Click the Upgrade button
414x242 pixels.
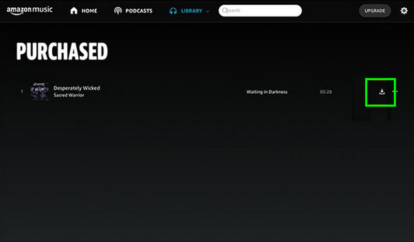375,11
